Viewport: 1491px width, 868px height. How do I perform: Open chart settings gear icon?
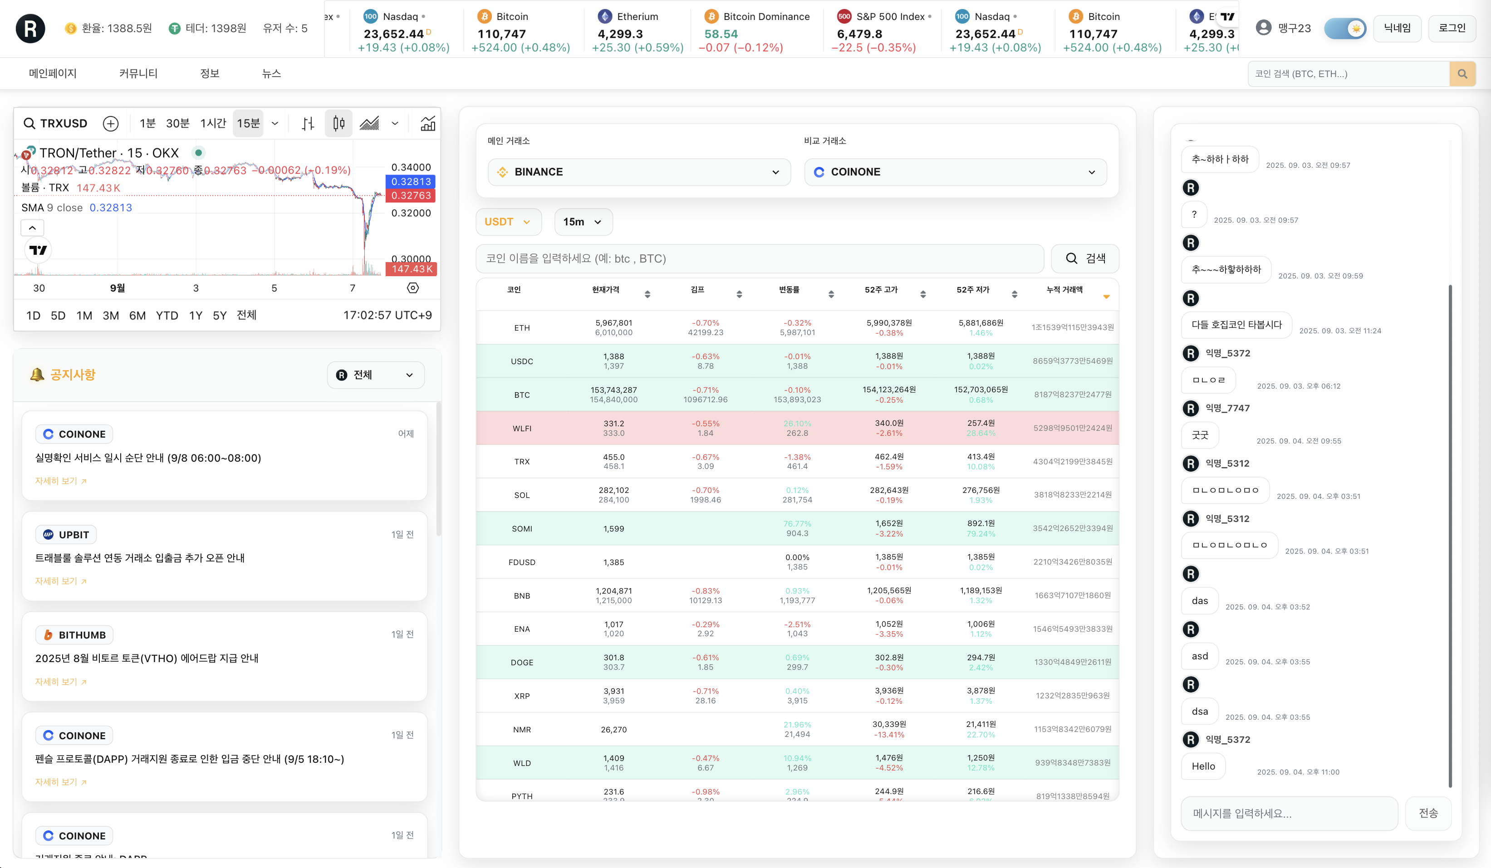point(413,288)
